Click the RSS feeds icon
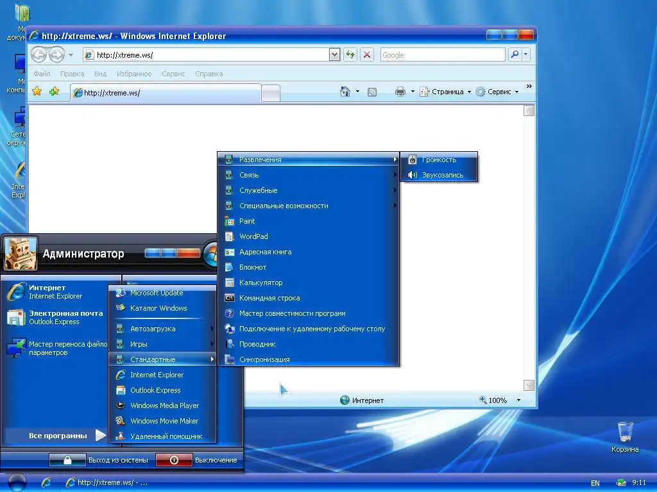Viewport: 657px width, 492px height. pyautogui.click(x=372, y=92)
